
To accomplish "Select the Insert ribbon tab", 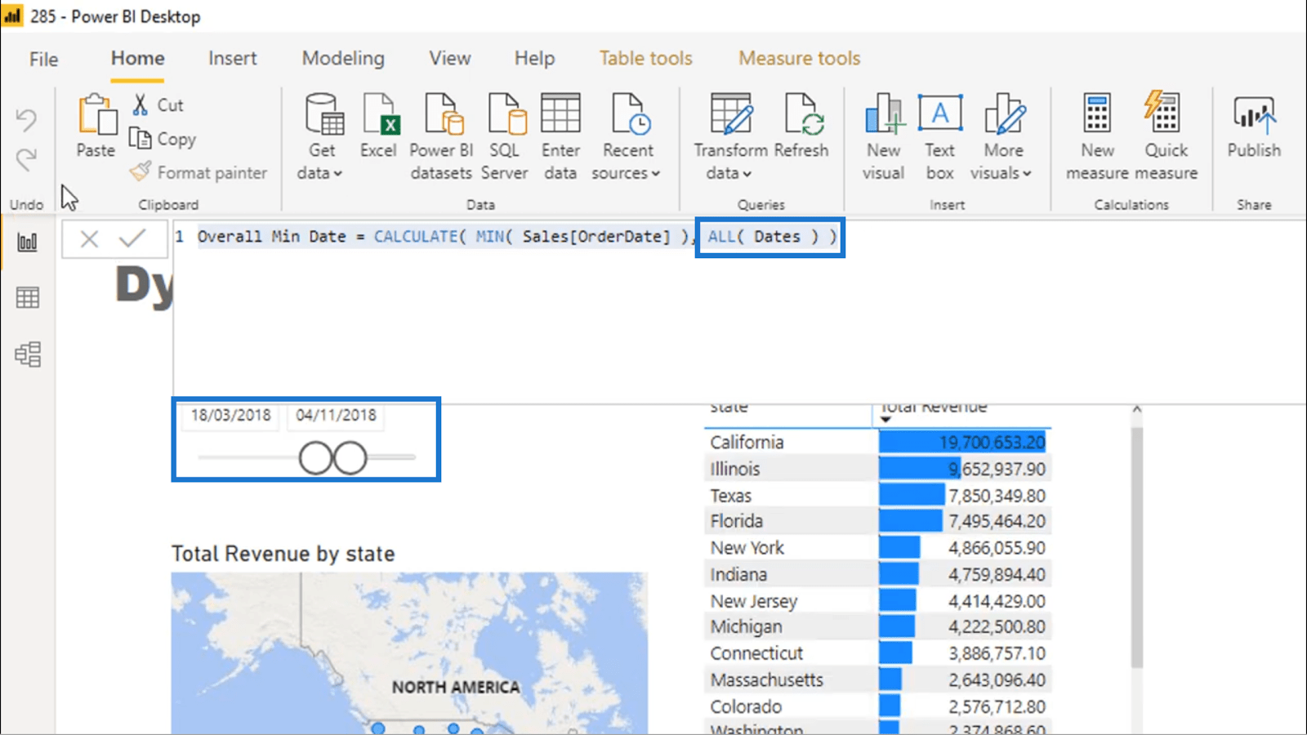I will 232,59.
